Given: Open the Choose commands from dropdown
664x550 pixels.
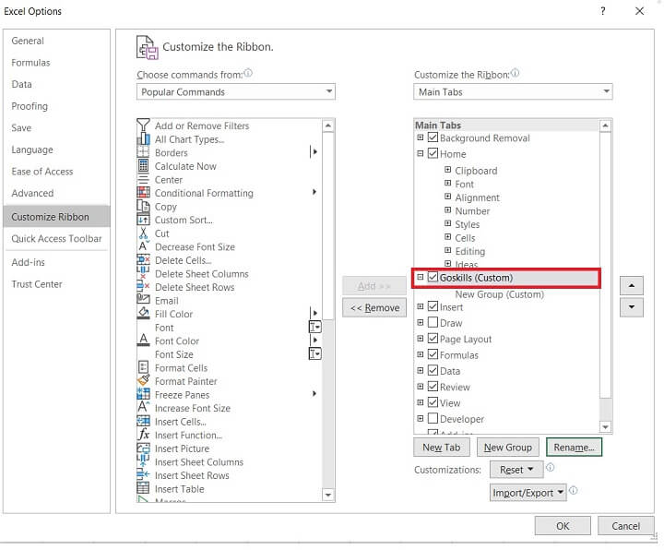Looking at the screenshot, I should click(236, 92).
